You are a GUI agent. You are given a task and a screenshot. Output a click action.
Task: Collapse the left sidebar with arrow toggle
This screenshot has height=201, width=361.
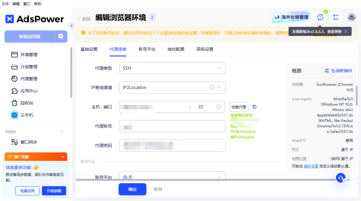point(72,26)
